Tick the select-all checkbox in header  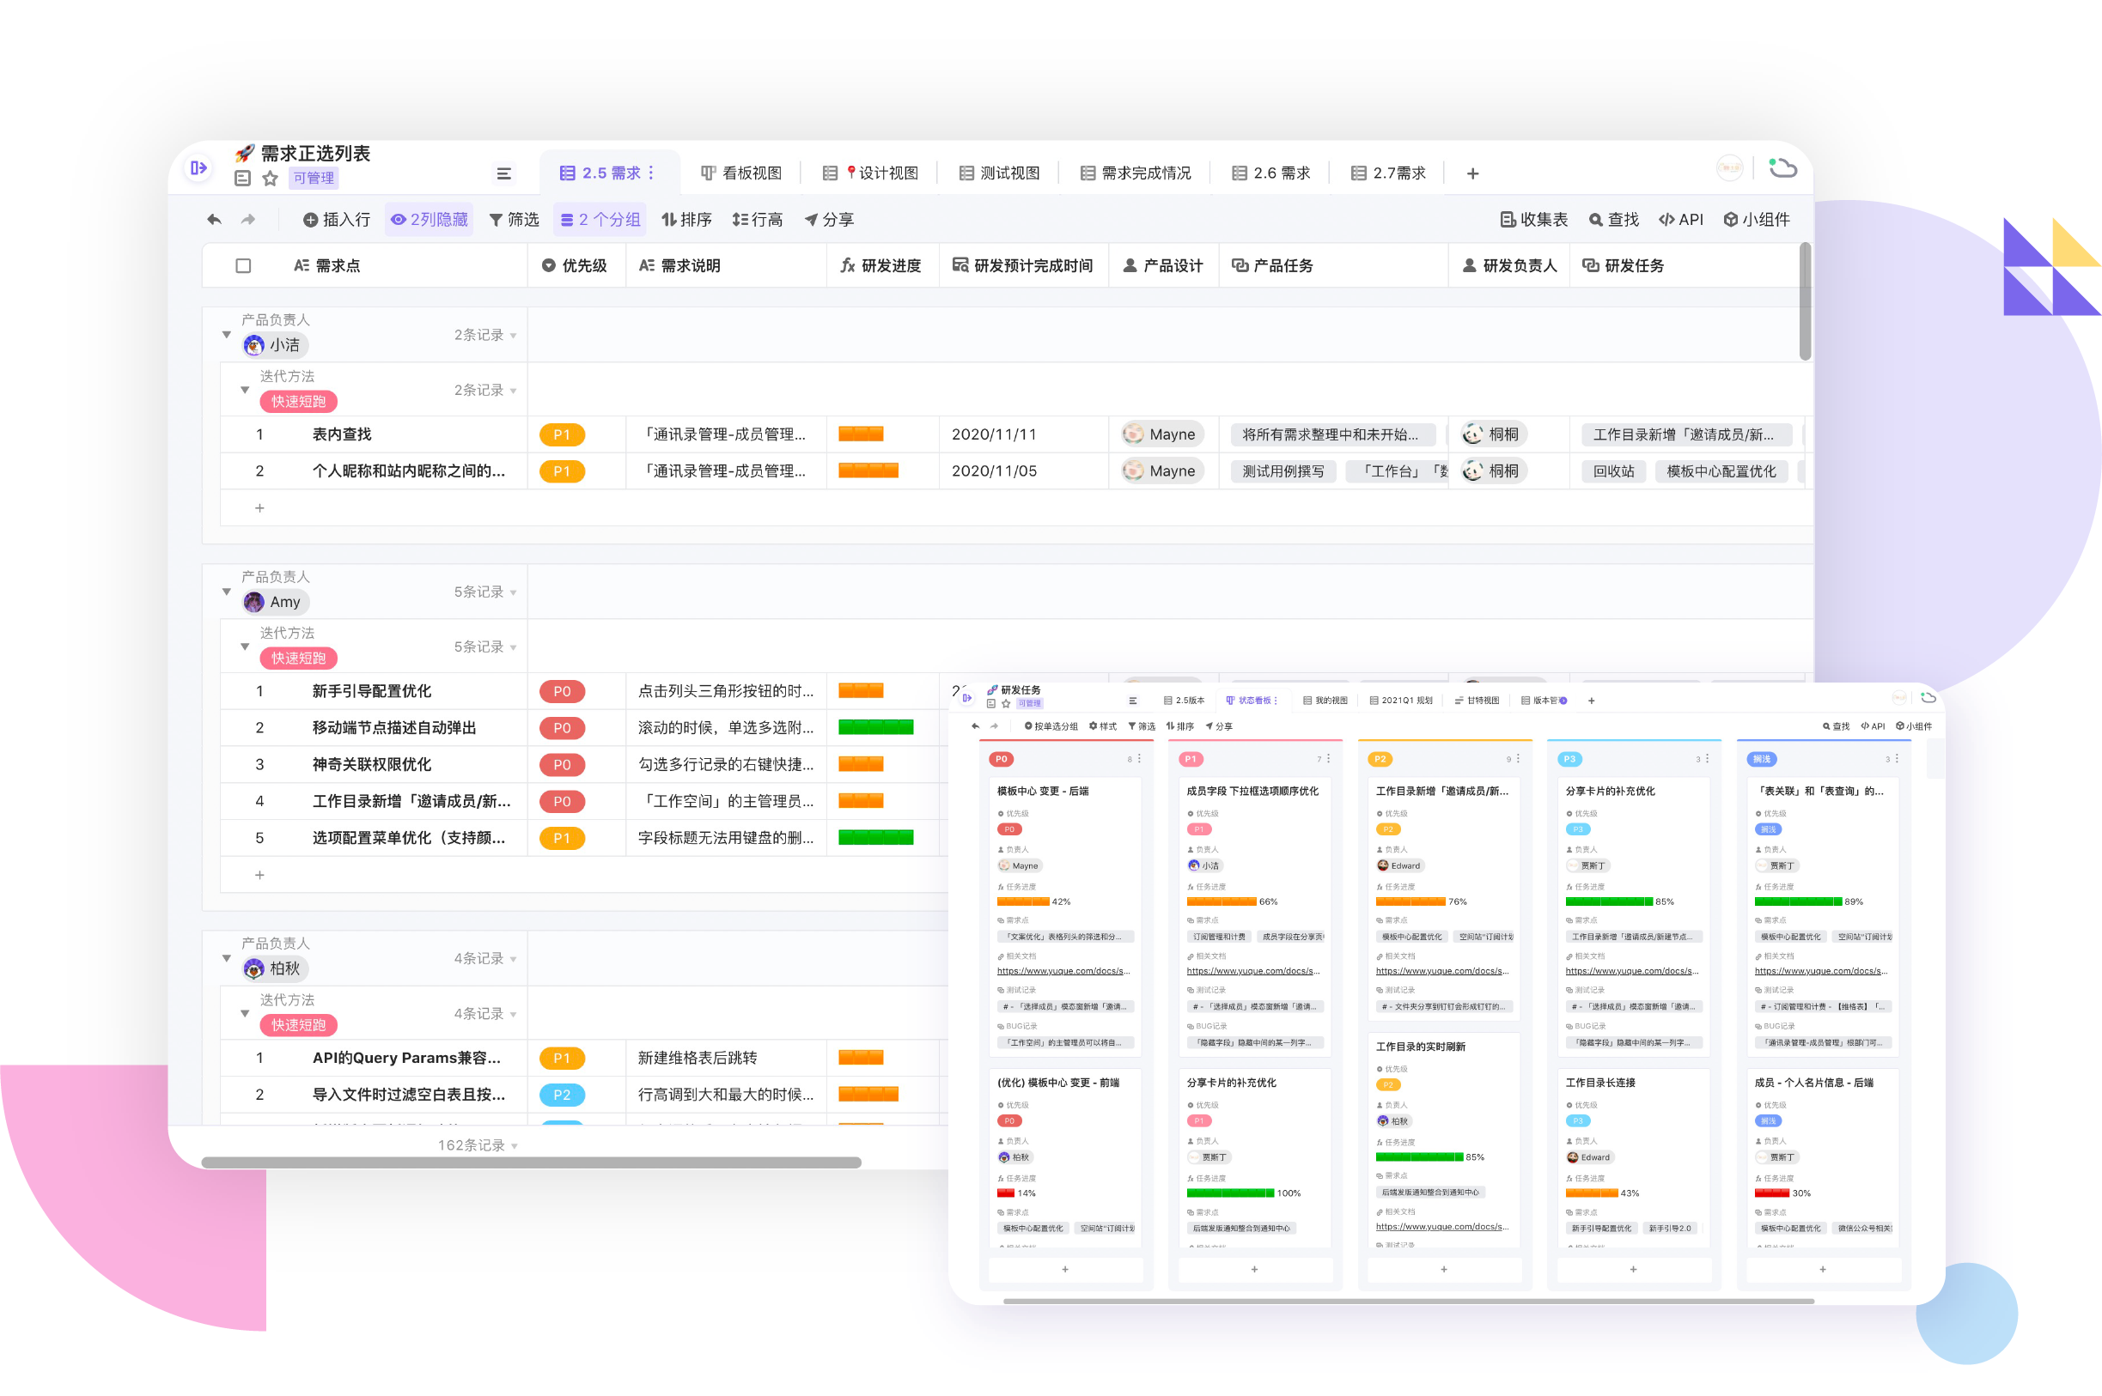[243, 266]
